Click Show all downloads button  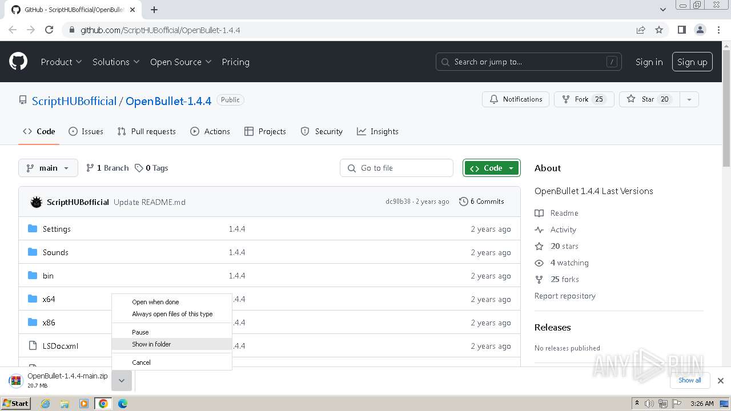[x=689, y=380]
